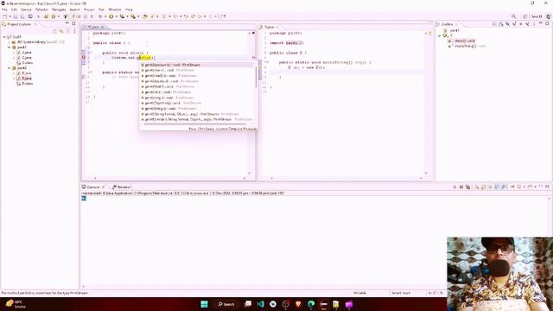The width and height of the screenshot is (553, 311).
Task: Open the Edit menu
Action: pos(14,10)
